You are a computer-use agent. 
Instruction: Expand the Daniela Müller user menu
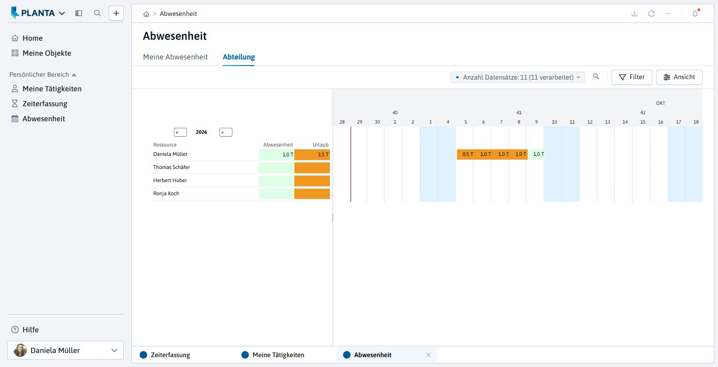[x=66, y=350]
